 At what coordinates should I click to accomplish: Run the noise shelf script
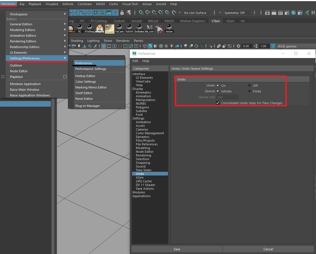(169, 29)
